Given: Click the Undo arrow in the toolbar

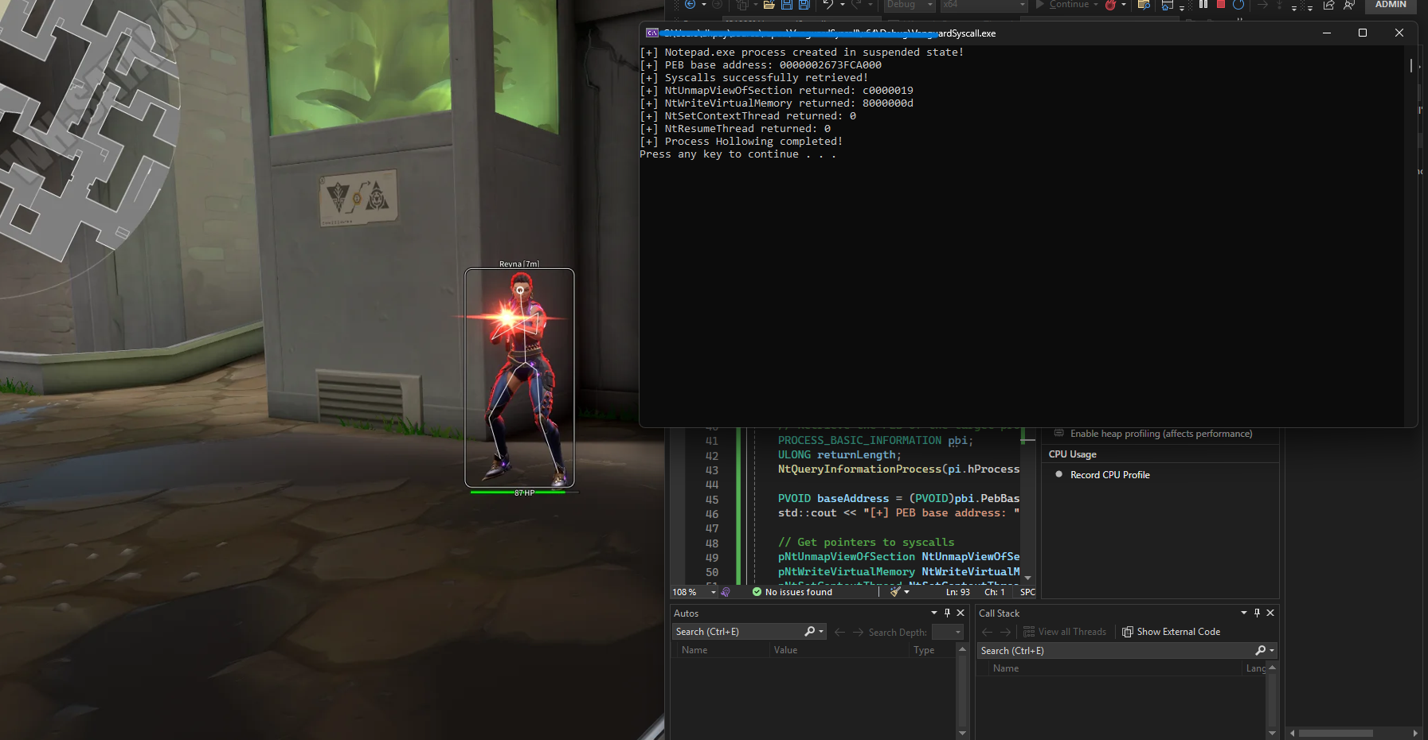Looking at the screenshot, I should tap(828, 4).
